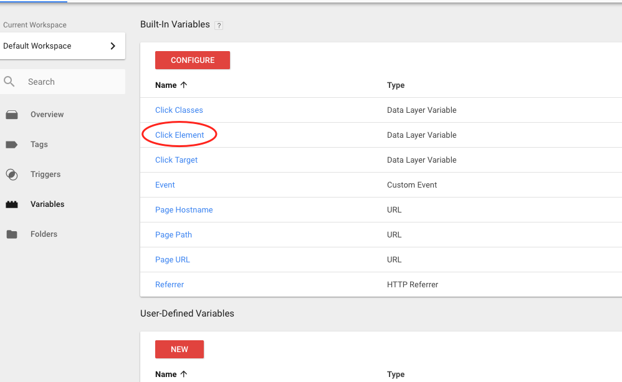Click the Triggers circle icon
The width and height of the screenshot is (622, 382).
[x=12, y=174]
